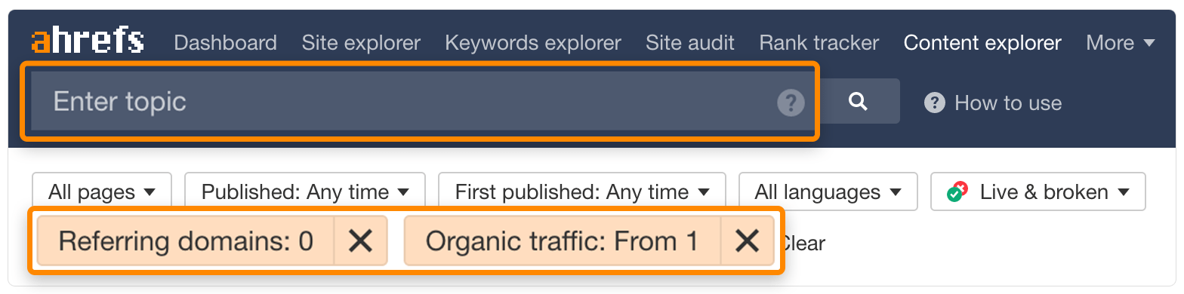Click the How to use link
Screen dimensions: 1184x294
(1008, 103)
